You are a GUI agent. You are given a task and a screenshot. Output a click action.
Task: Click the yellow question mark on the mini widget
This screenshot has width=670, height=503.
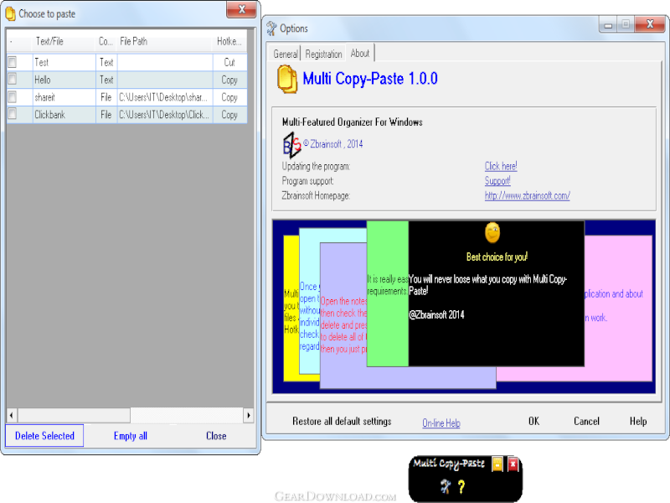click(461, 486)
